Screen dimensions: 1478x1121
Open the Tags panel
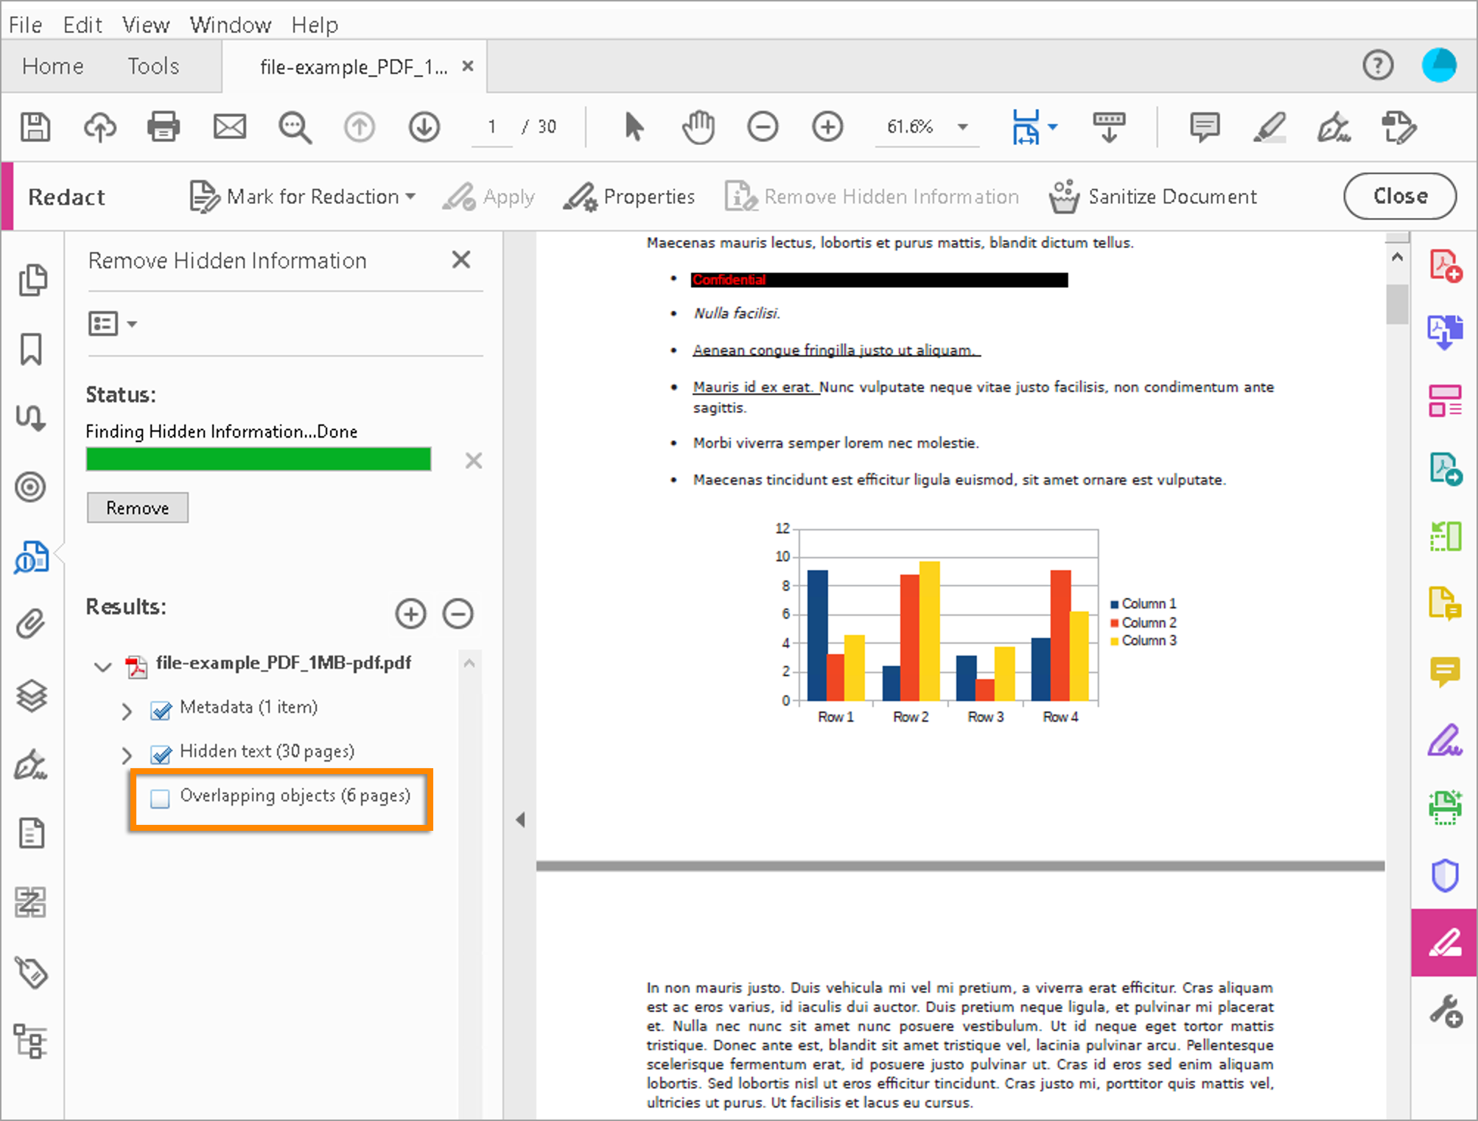(x=32, y=974)
